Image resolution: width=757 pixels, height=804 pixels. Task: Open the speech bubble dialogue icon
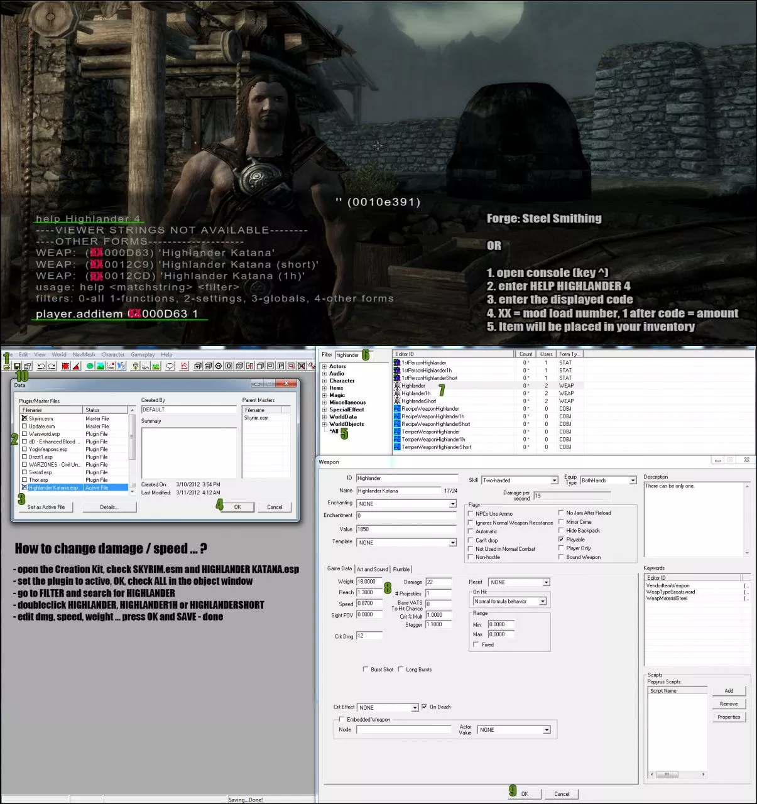pos(170,366)
